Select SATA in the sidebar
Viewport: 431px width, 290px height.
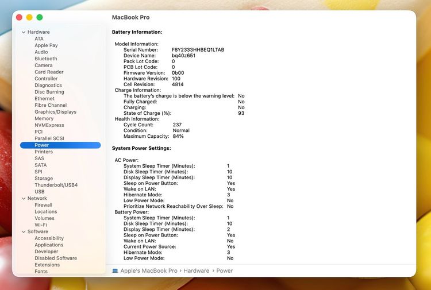click(x=40, y=165)
